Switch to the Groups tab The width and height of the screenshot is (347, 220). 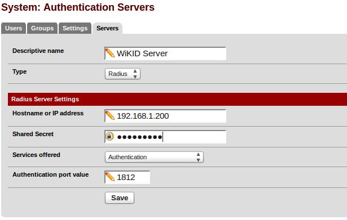tap(42, 28)
